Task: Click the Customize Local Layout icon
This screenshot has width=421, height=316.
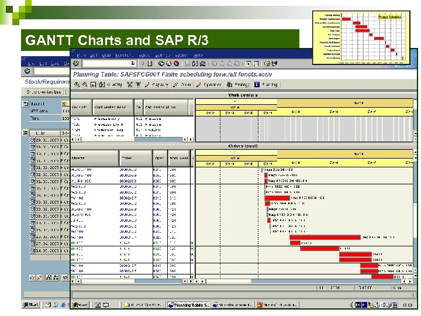Action: 274,64
